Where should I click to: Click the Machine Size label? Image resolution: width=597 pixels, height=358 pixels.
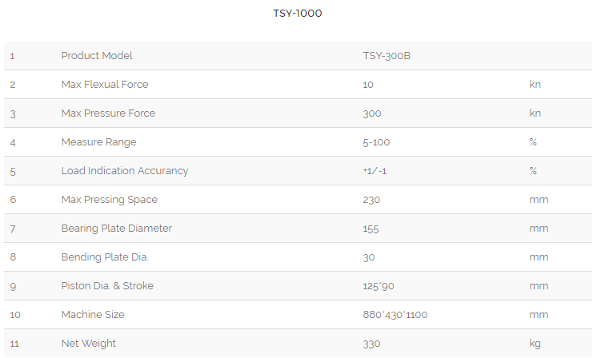93,315
